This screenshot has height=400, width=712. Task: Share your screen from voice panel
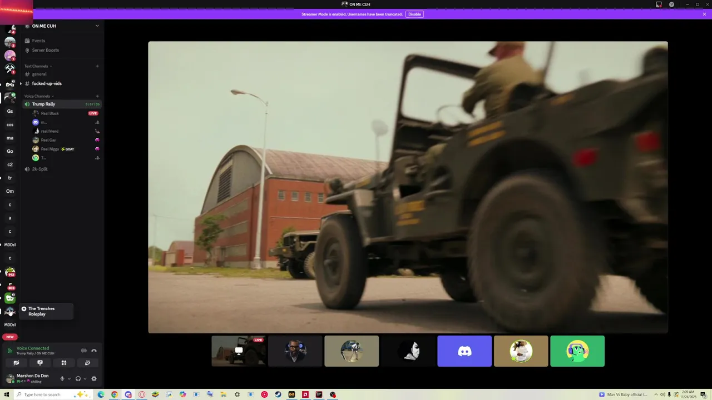[40, 363]
